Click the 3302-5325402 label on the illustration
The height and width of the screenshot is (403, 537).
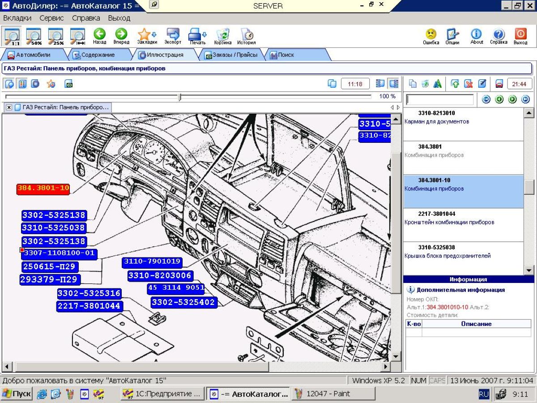pyautogui.click(x=183, y=302)
